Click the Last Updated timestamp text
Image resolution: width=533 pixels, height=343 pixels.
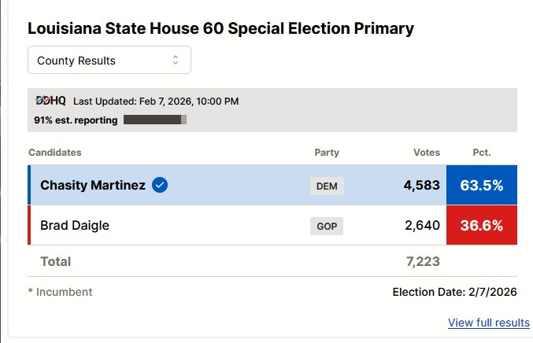156,101
